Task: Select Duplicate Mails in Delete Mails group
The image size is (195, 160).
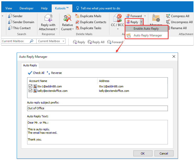Action: [x=88, y=16]
